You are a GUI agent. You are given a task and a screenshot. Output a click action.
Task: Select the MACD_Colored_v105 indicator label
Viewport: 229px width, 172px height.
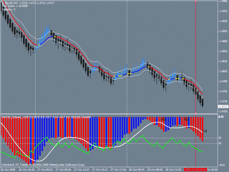[x=47, y=117]
